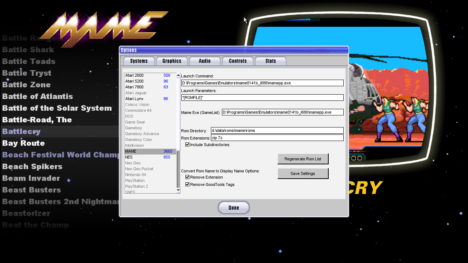The height and width of the screenshot is (263, 468).
Task: Select Battle Zone in game list
Action: coord(26,85)
